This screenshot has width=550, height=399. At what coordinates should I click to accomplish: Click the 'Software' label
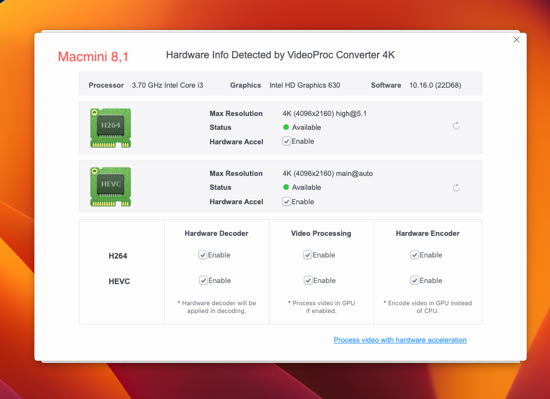click(386, 85)
